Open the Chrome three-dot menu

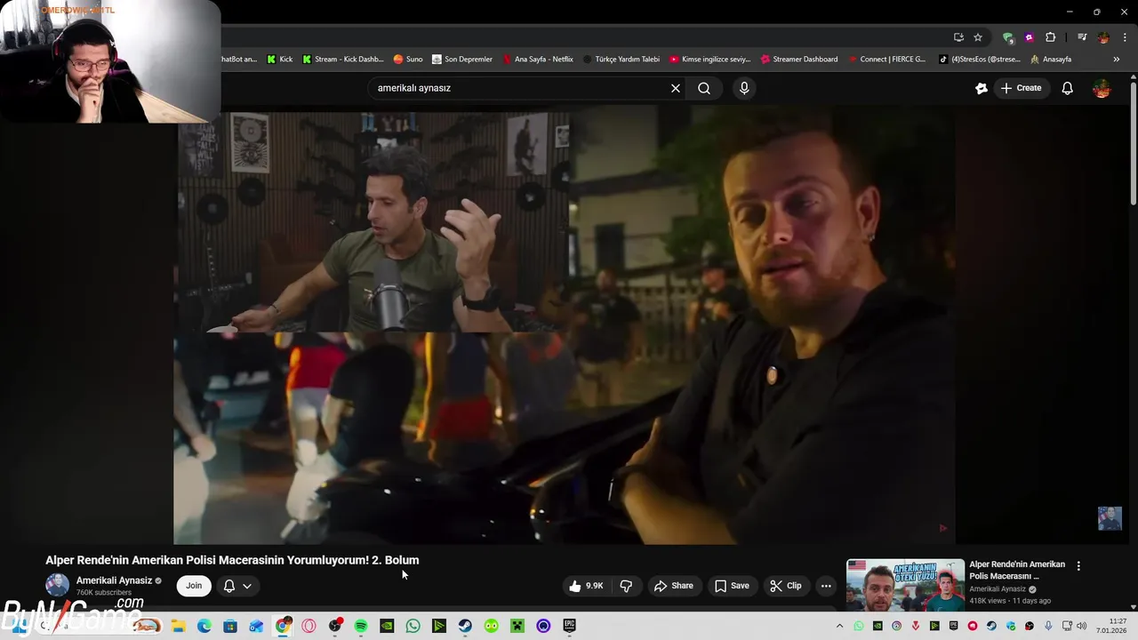[1126, 37]
